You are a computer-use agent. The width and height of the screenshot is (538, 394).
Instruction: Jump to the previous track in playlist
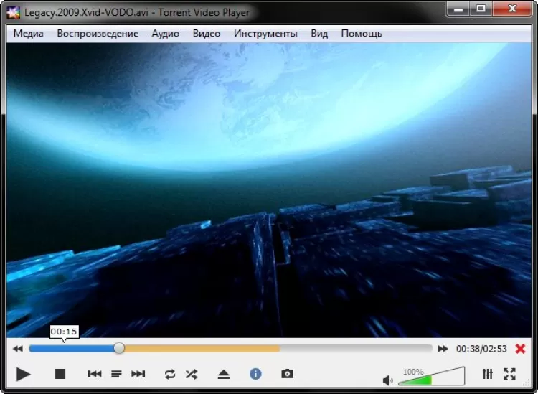click(95, 374)
